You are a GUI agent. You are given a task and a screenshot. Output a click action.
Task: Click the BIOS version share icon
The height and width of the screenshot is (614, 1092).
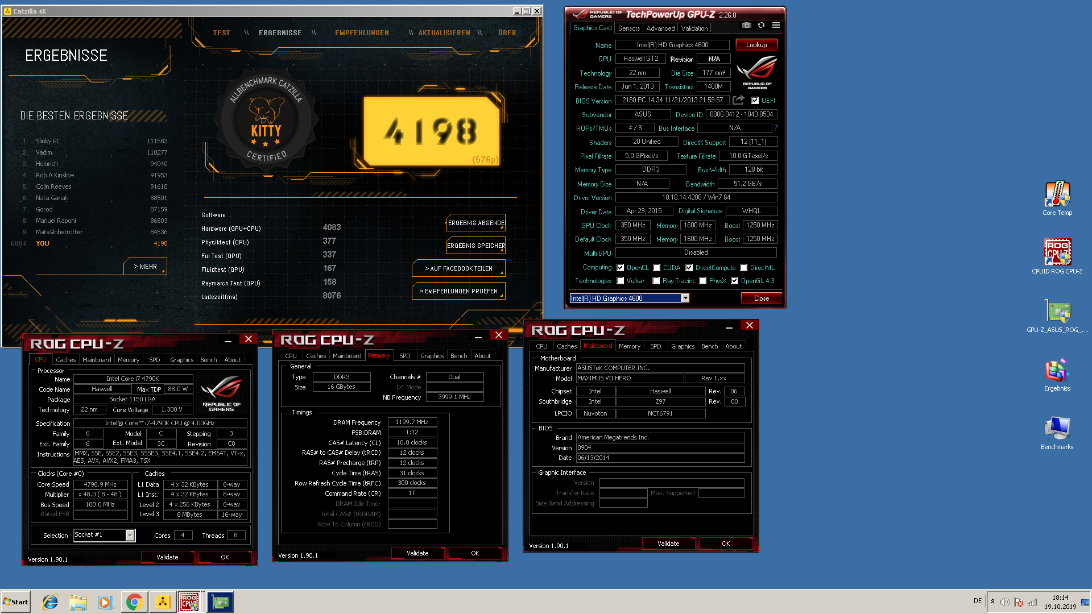pos(738,100)
